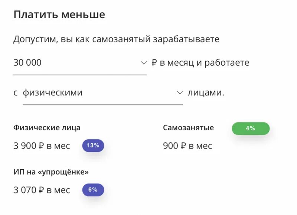Select the «ИП на «упрощёнке»» label
The height and width of the screenshot is (215, 297).
[x=51, y=172]
